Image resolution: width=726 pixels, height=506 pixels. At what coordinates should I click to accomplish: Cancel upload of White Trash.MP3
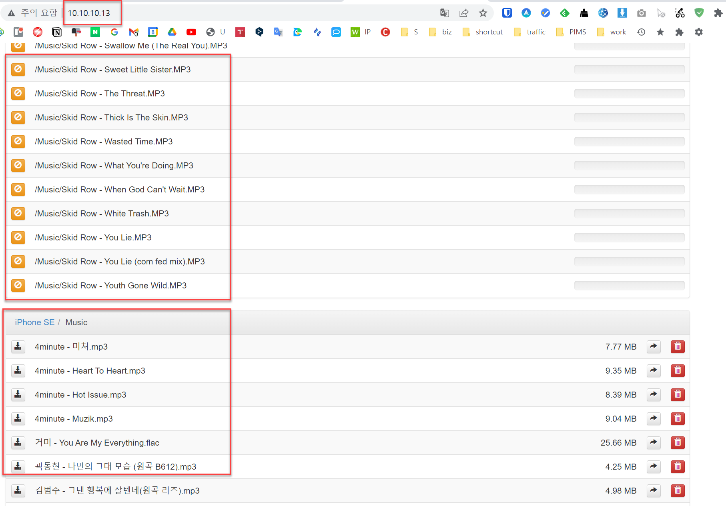[18, 213]
